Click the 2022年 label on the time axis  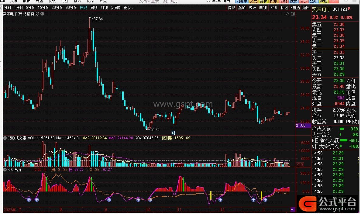10,210
